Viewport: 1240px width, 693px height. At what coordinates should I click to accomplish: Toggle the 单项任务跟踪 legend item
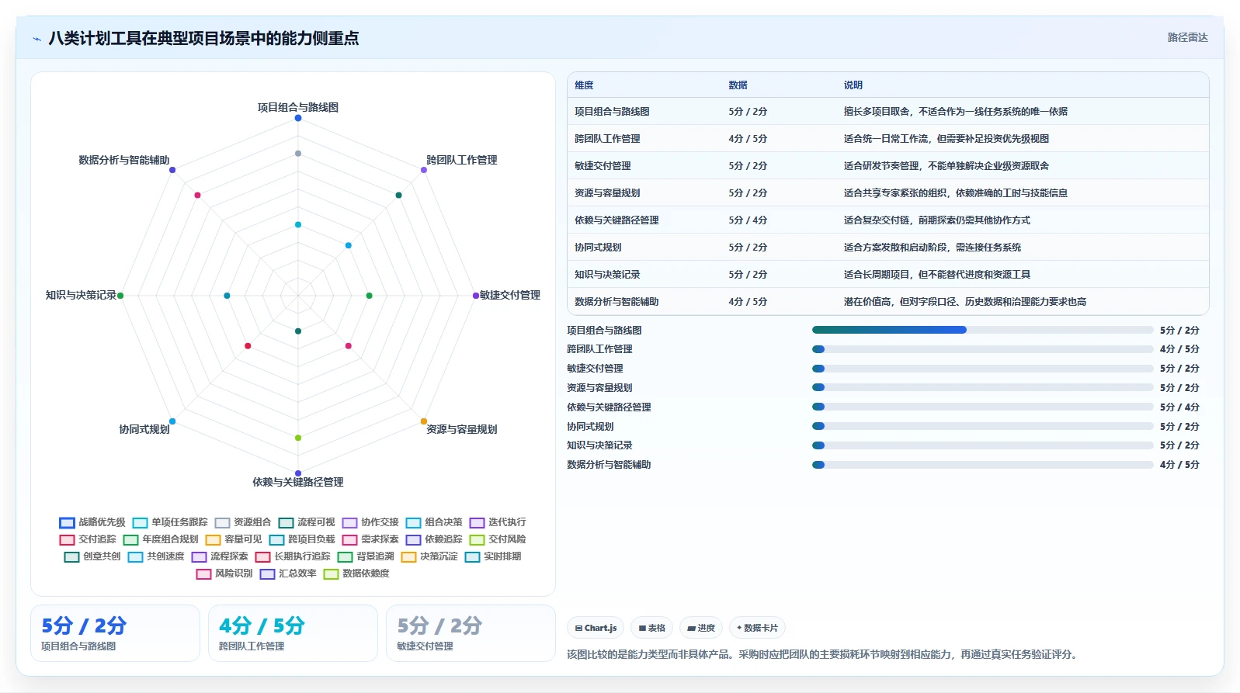point(170,522)
